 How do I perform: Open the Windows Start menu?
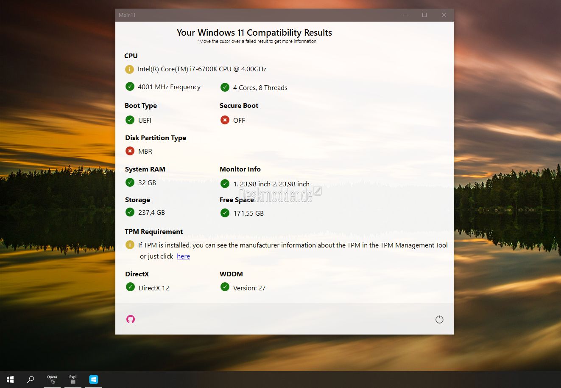(x=10, y=380)
